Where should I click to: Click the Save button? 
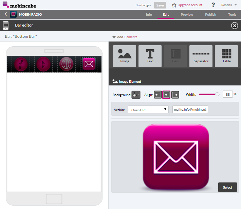160,5
